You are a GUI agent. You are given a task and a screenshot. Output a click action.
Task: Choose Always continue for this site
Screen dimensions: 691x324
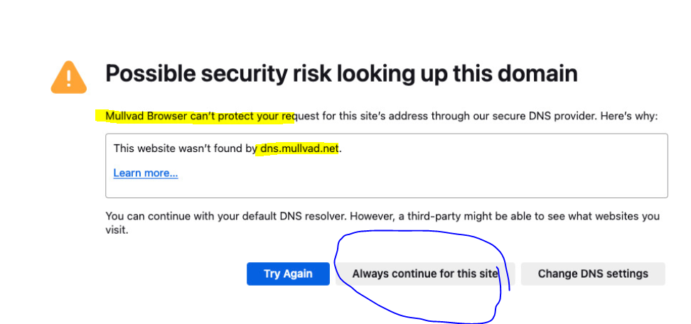pos(425,274)
